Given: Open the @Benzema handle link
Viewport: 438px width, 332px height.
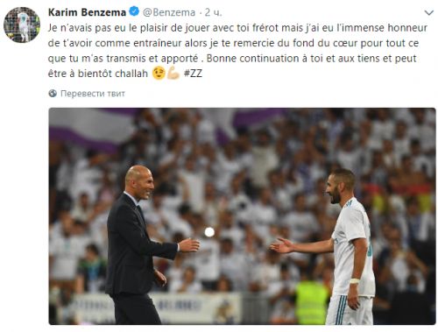Looking at the screenshot, I should [x=169, y=12].
